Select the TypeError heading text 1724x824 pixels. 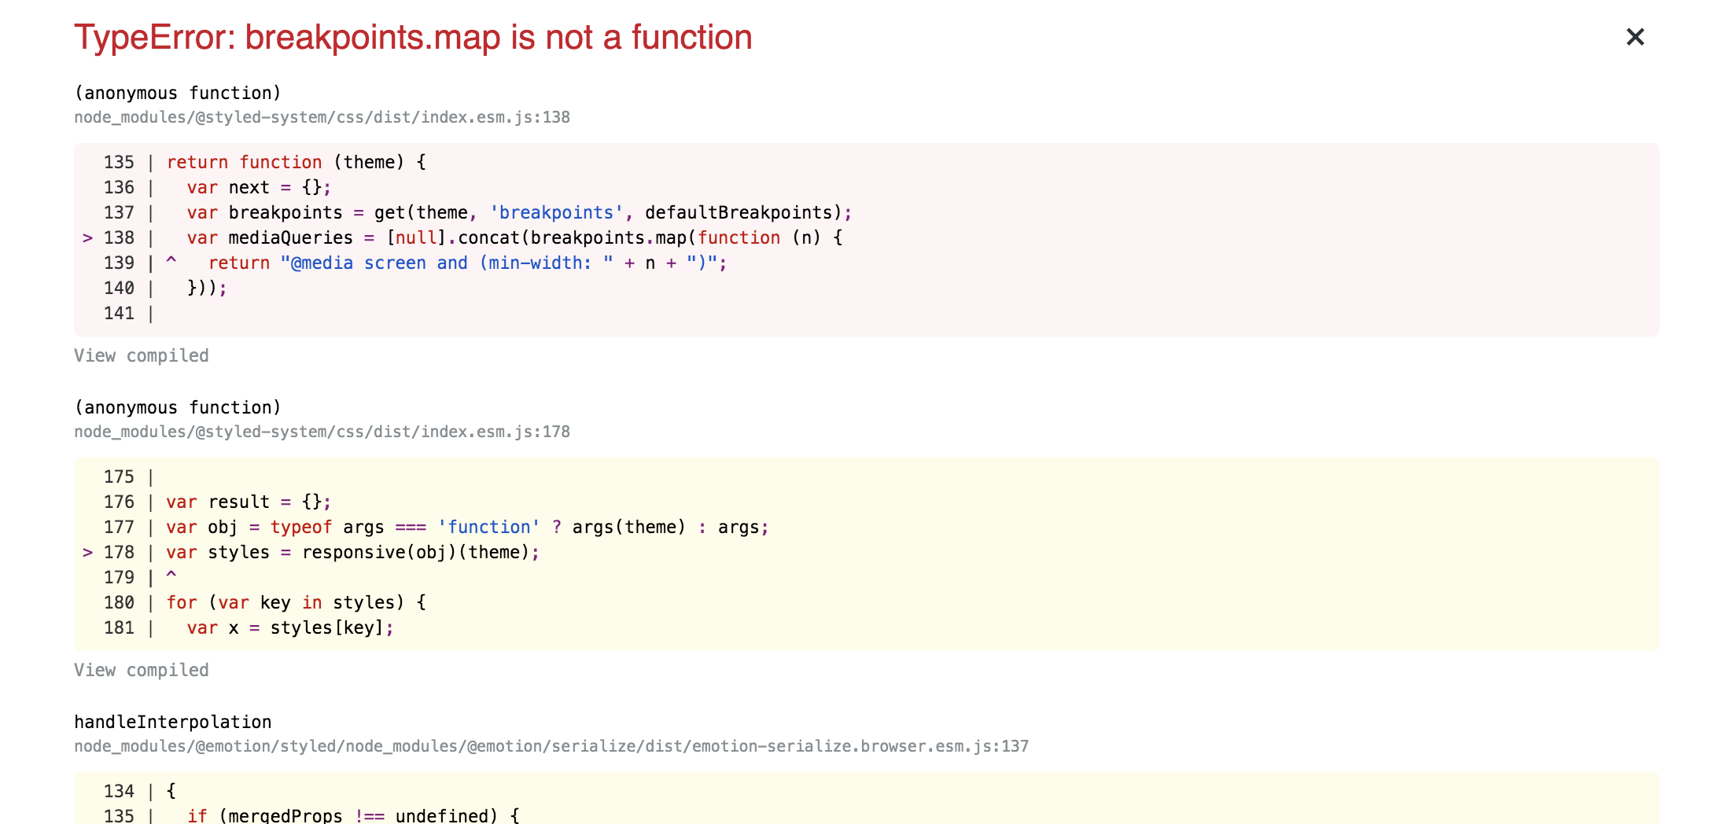point(412,37)
